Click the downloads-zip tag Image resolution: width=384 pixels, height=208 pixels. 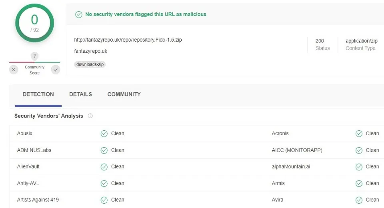coord(90,64)
